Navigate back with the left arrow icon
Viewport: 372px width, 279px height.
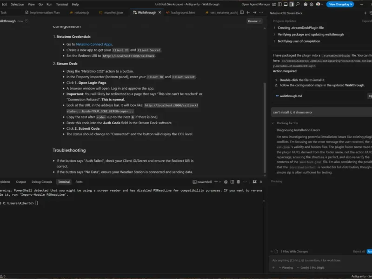(248, 13)
